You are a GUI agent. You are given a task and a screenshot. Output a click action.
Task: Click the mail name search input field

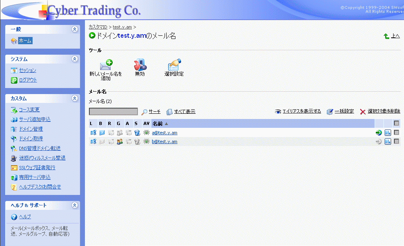(113, 112)
